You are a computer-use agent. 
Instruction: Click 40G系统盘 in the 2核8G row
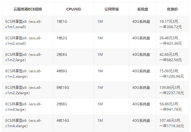[x=141, y=104]
